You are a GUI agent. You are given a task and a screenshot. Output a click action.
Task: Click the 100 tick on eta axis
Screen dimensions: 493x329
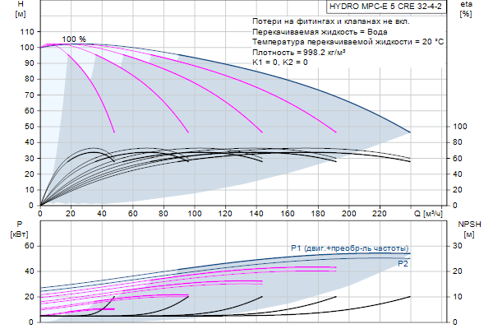pyautogui.click(x=461, y=127)
